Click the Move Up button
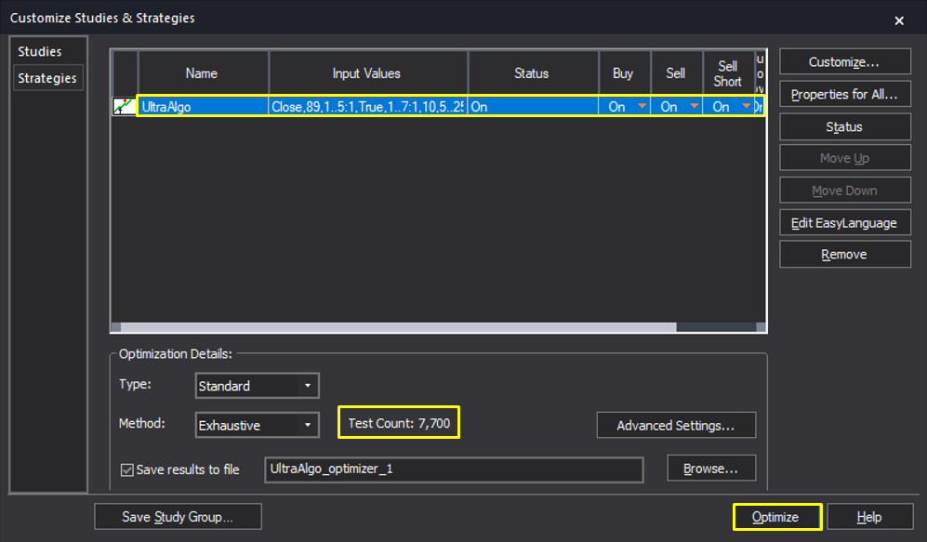Viewport: 927px width, 542px height. coord(845,158)
